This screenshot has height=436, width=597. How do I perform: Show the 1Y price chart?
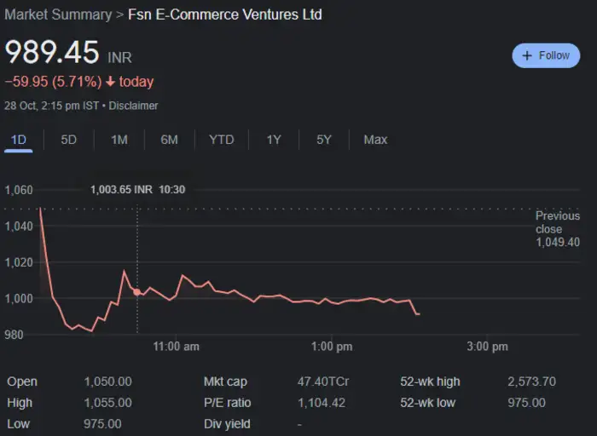click(x=273, y=140)
